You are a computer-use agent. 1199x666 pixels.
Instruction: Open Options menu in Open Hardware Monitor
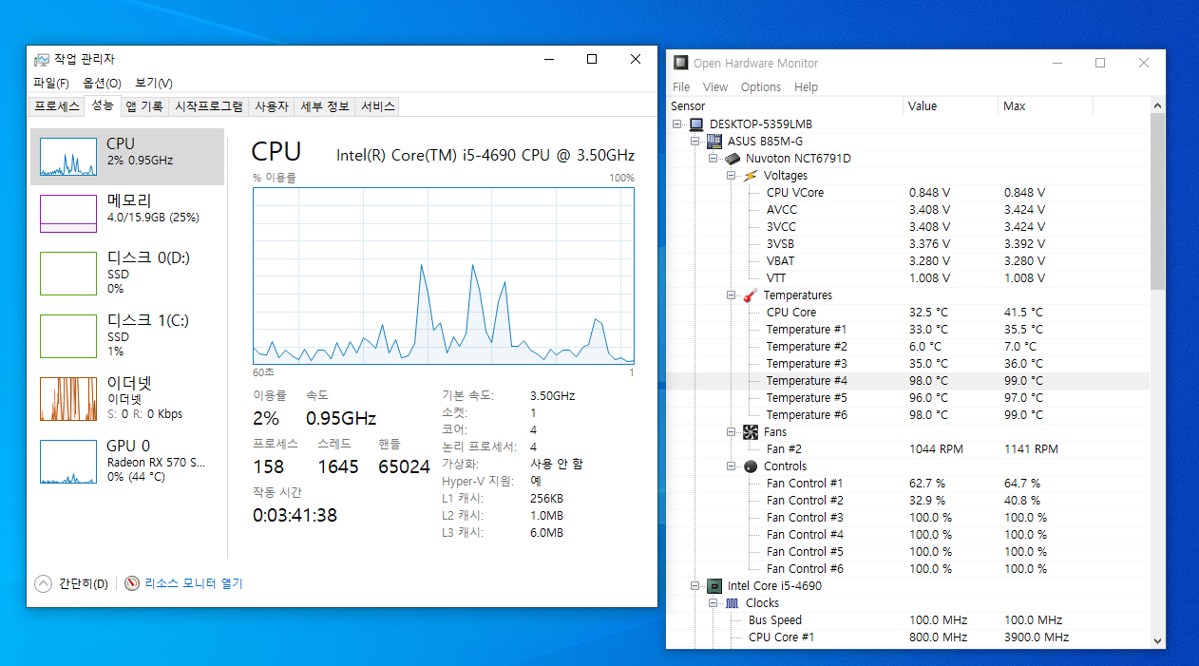click(x=761, y=87)
